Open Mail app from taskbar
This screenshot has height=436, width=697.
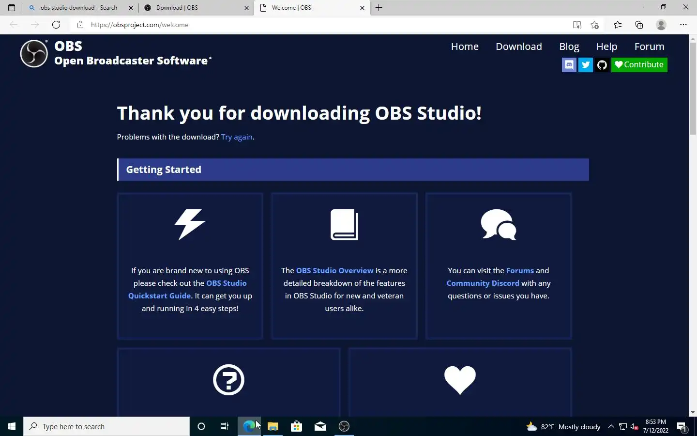(x=320, y=426)
